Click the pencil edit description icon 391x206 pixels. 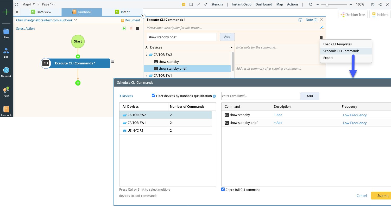click(x=322, y=27)
